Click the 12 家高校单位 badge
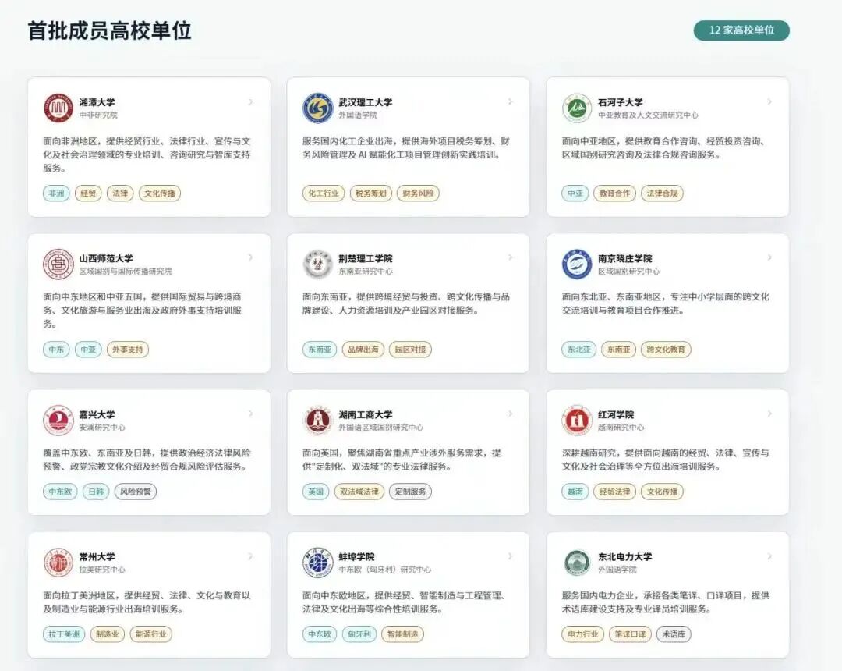This screenshot has height=671, width=842. [741, 30]
